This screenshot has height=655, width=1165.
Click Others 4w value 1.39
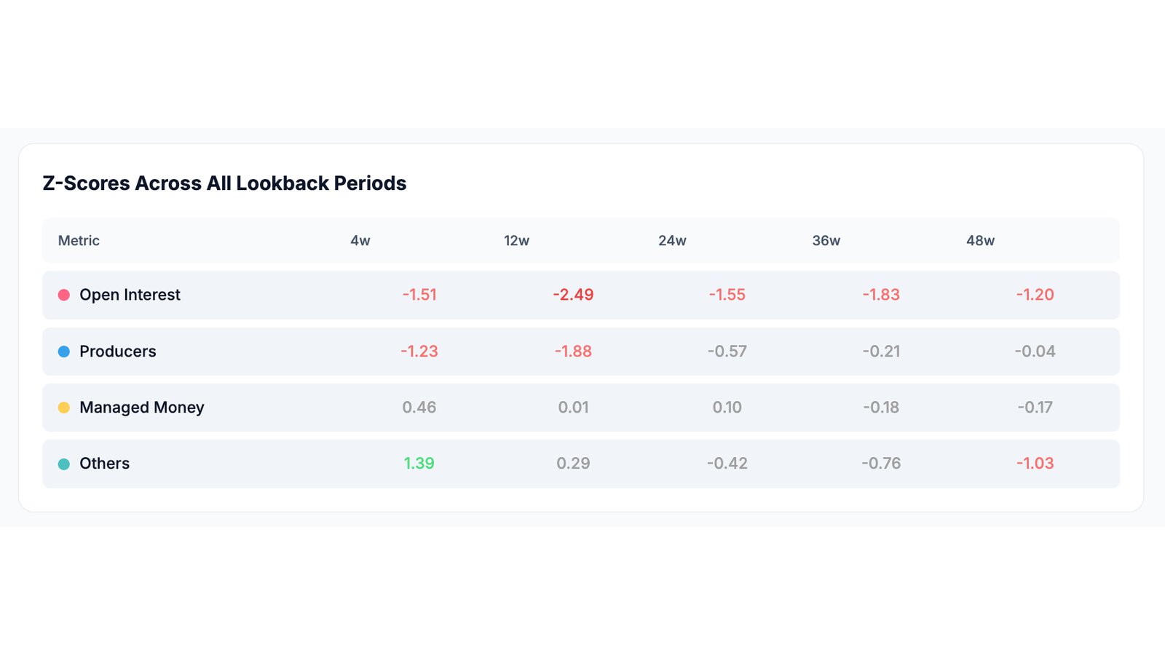tap(419, 464)
